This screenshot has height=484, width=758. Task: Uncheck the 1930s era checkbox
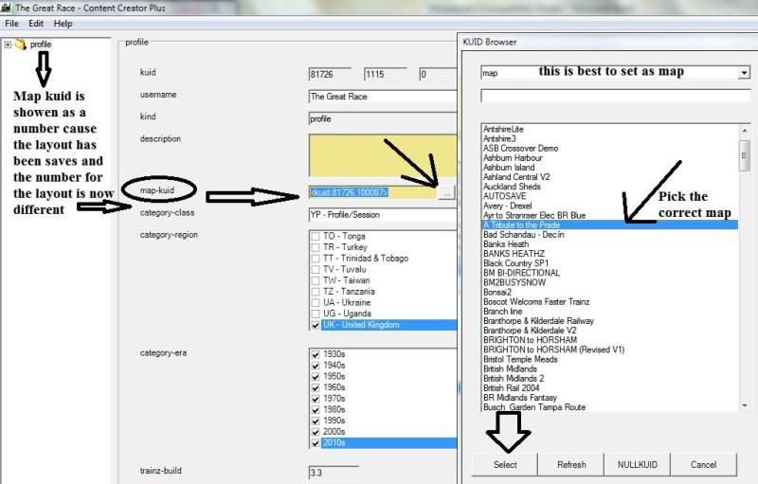(x=316, y=354)
